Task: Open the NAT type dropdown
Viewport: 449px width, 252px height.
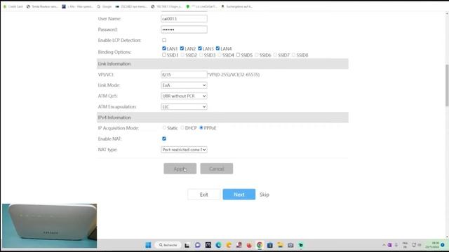Action: click(184, 149)
